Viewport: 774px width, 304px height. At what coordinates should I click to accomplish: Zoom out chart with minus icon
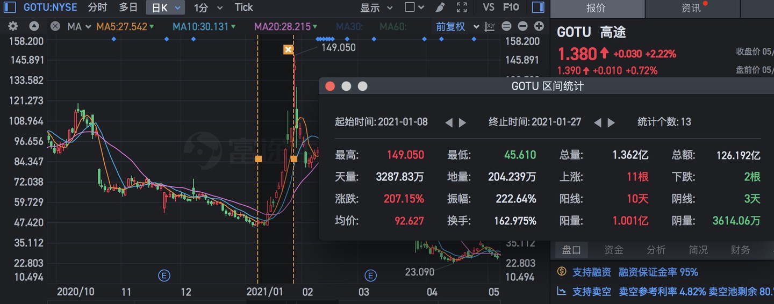click(x=522, y=26)
